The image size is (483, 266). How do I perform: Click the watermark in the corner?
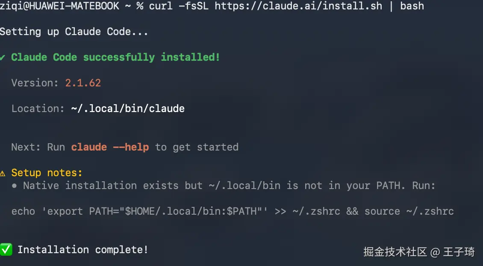pyautogui.click(x=419, y=252)
